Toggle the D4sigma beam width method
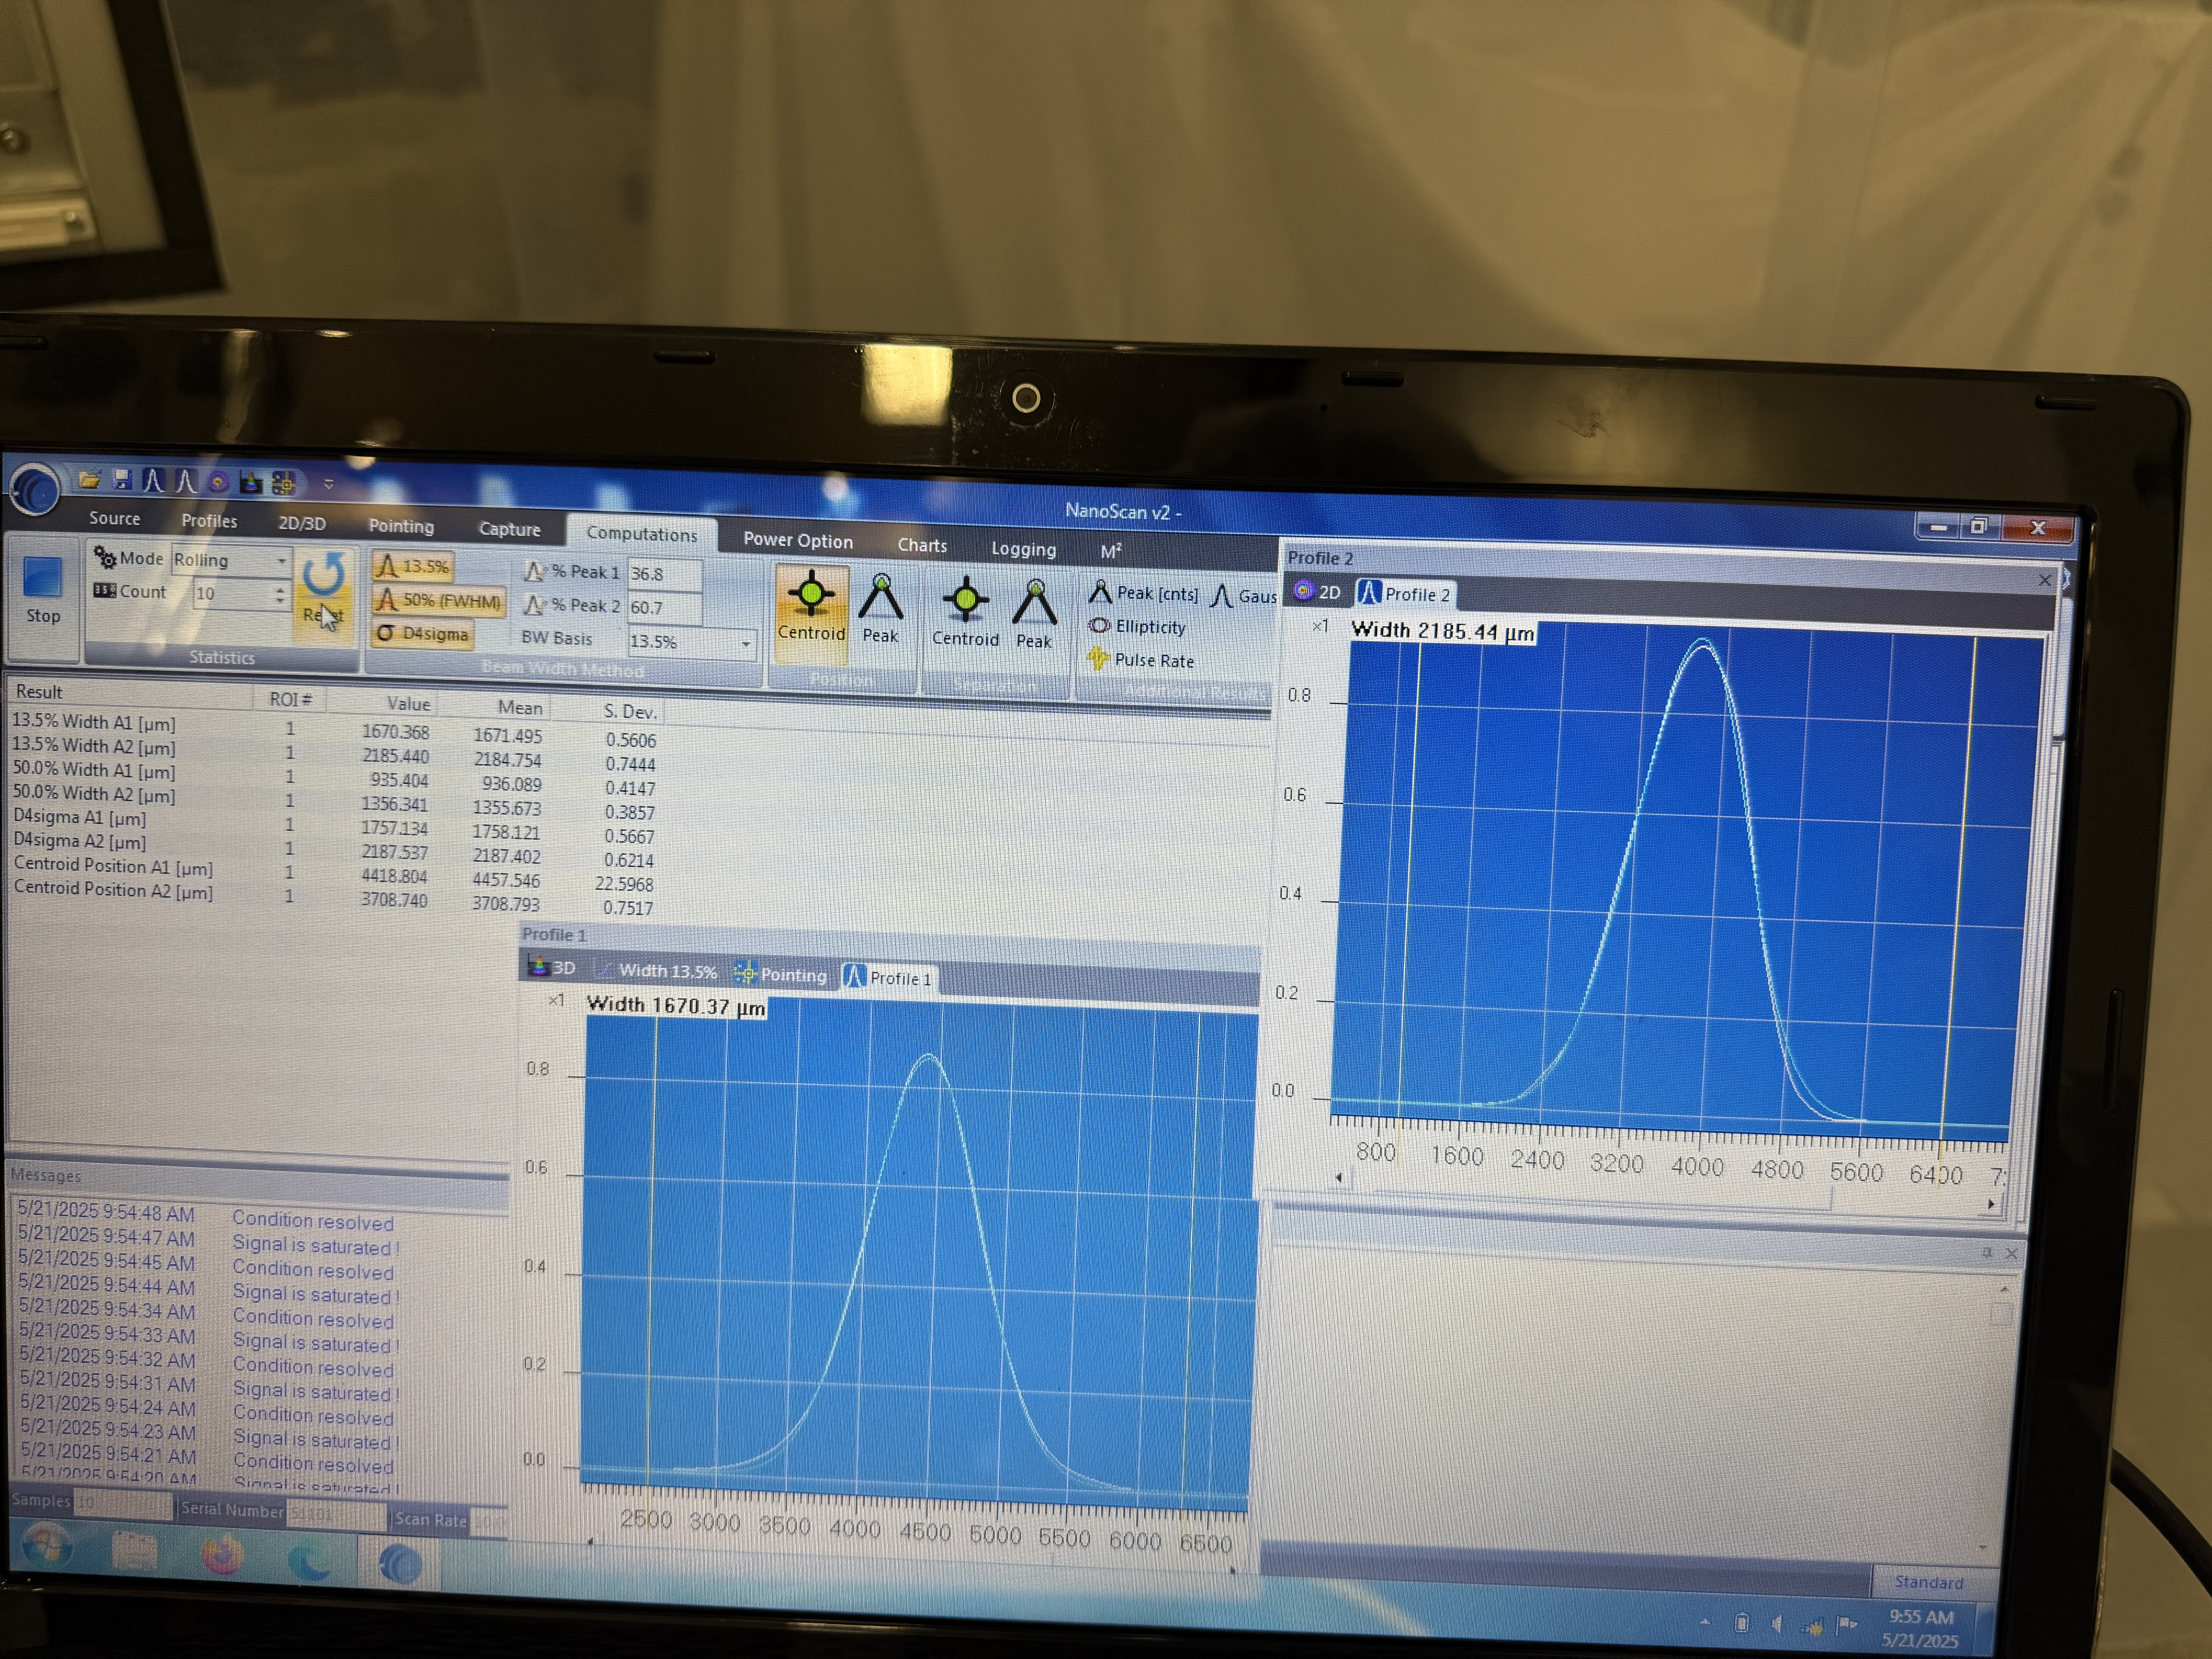The image size is (2212, 1659). 422,634
